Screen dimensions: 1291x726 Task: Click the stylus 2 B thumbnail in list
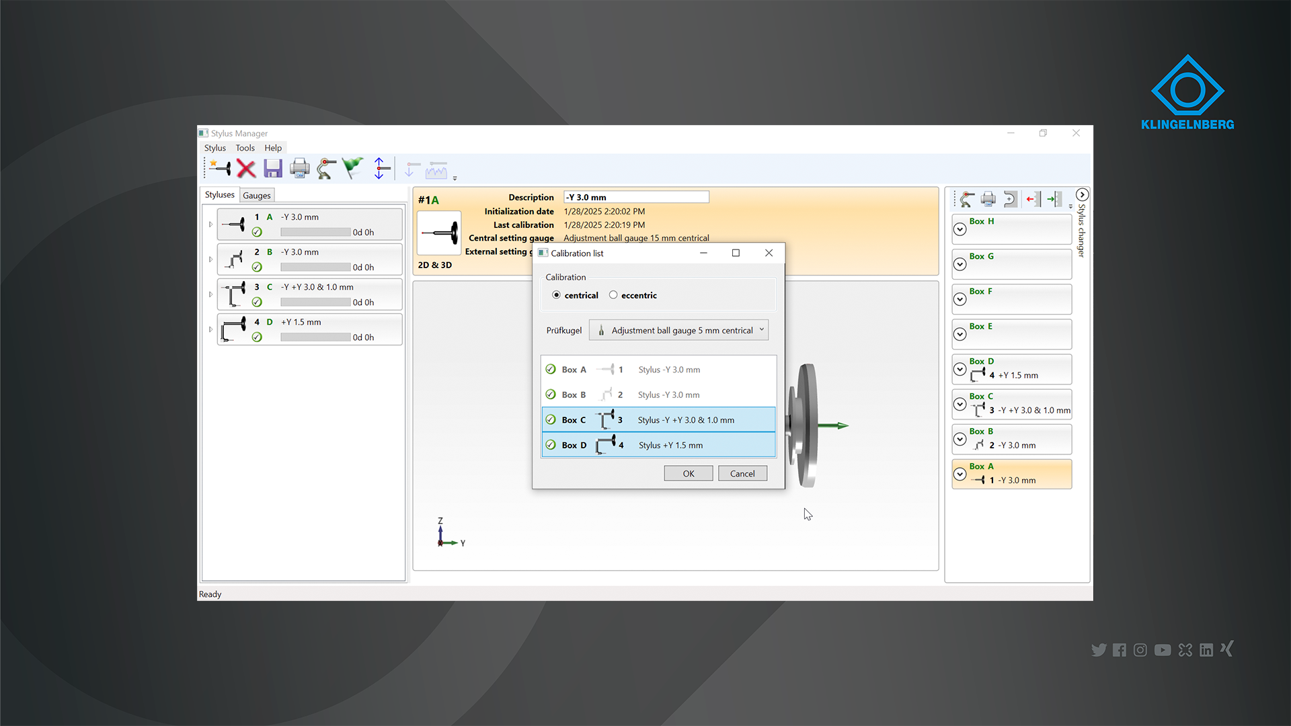(x=233, y=259)
